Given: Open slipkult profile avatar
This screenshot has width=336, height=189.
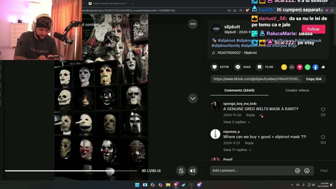Looking at the screenshot, I should click(x=217, y=29).
